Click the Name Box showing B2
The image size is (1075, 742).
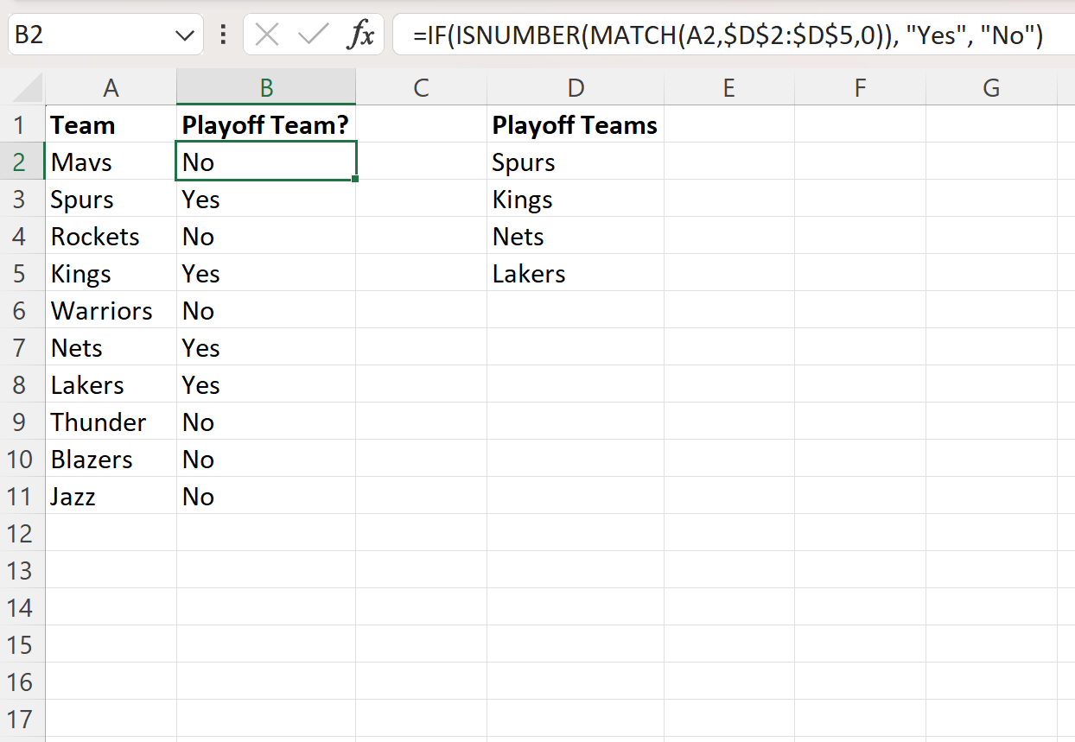pyautogui.click(x=86, y=35)
